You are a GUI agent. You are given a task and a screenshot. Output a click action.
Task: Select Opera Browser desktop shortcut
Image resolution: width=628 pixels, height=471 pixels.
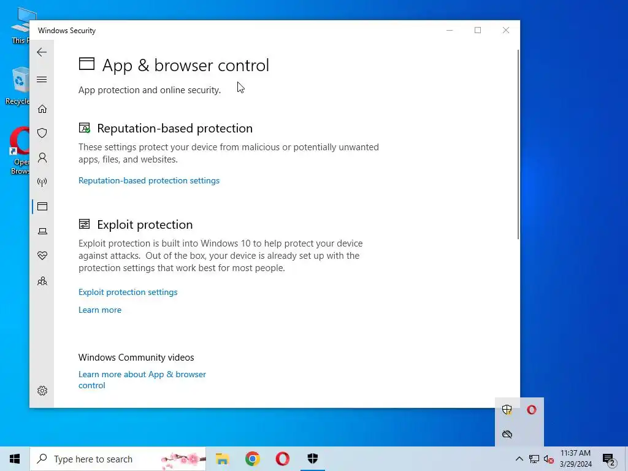coord(19,151)
